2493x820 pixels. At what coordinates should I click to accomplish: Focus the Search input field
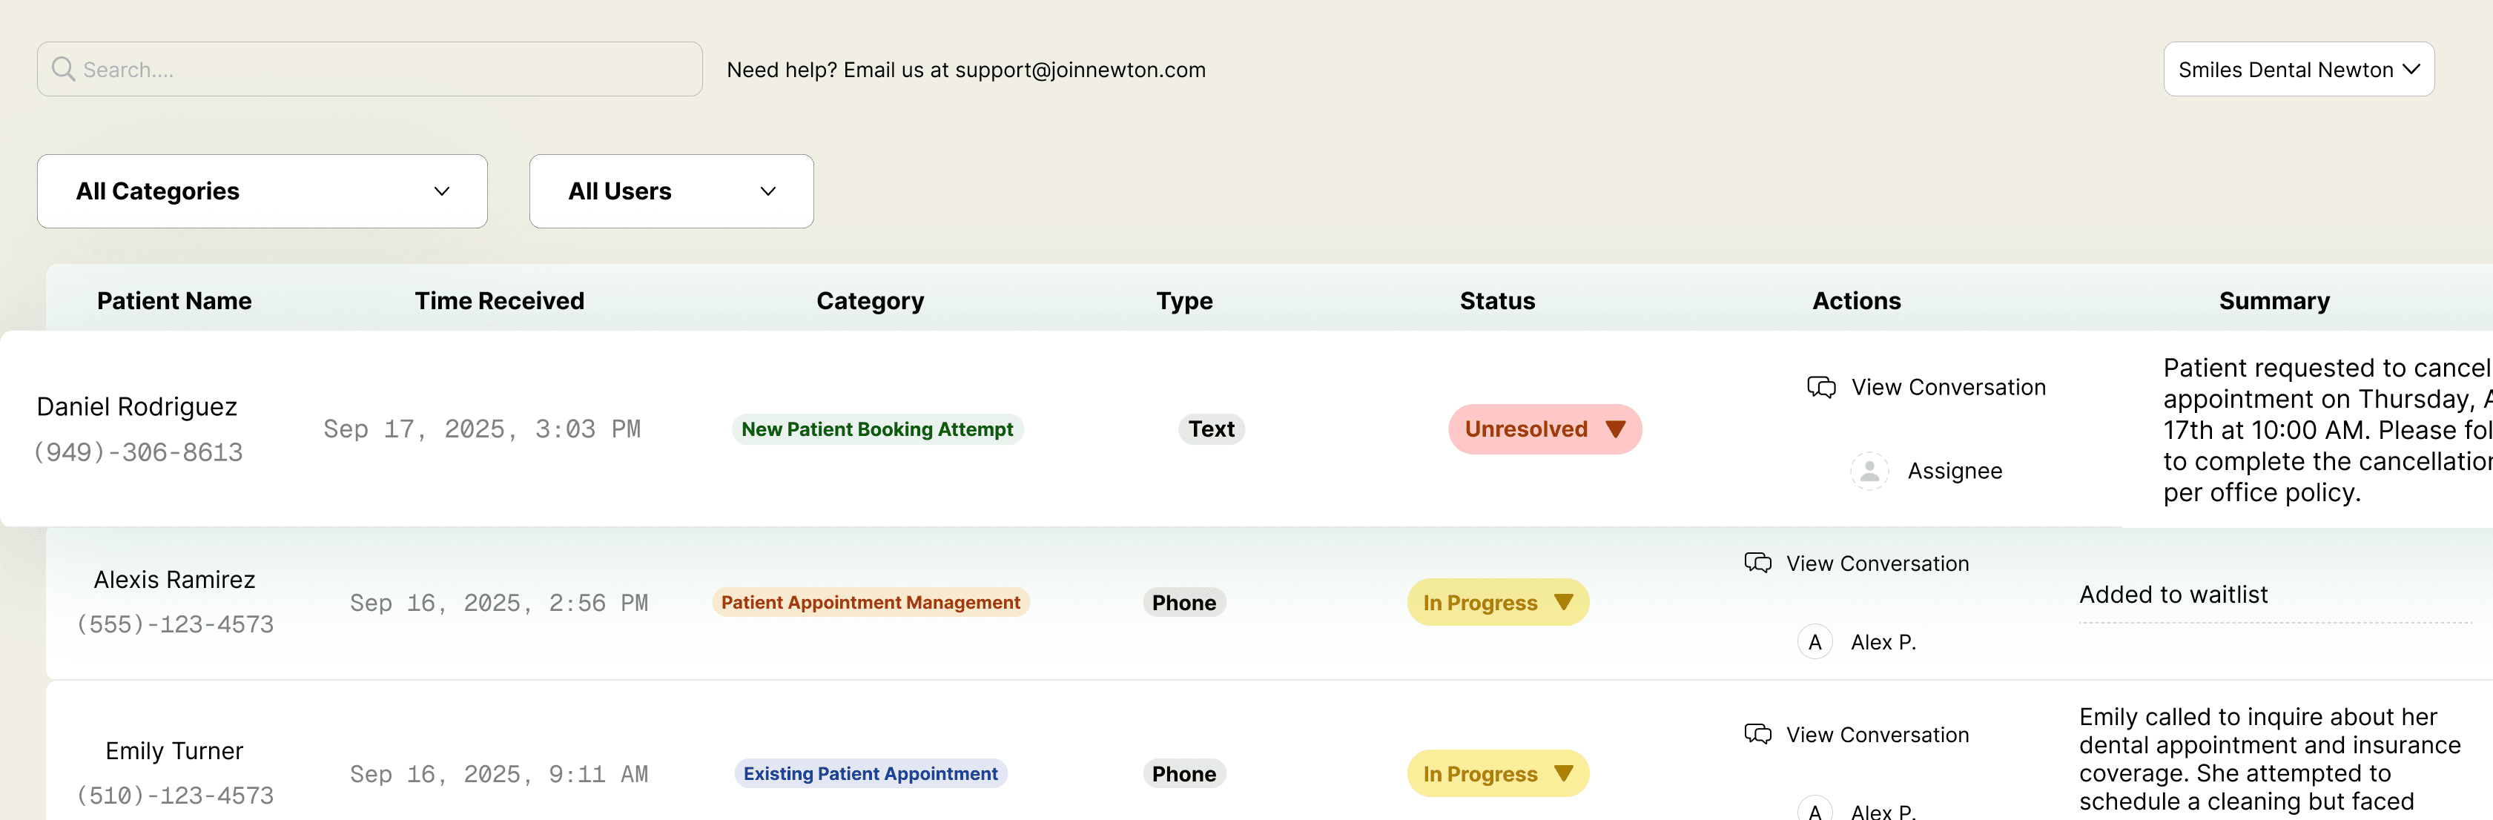(370, 69)
